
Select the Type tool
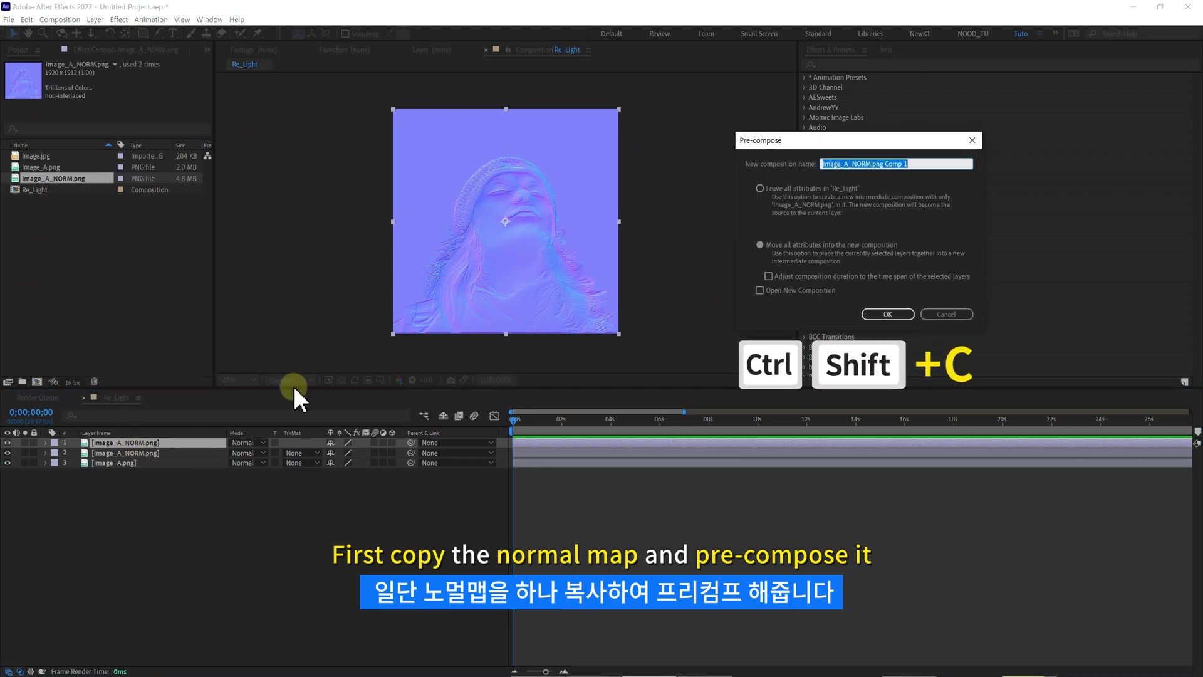pyautogui.click(x=172, y=33)
